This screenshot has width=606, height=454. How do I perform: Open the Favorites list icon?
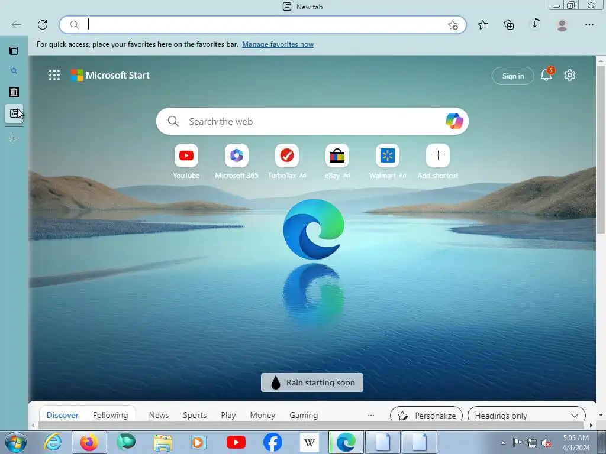coord(483,25)
